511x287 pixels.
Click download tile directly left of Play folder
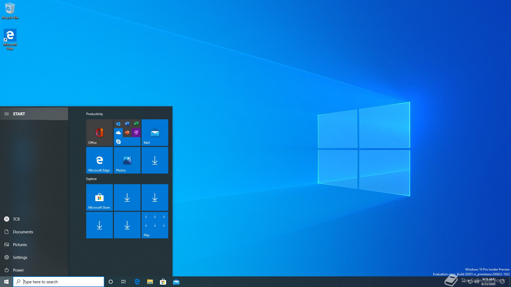[127, 225]
